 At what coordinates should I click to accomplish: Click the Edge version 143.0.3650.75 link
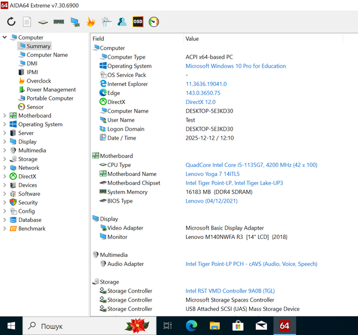click(x=203, y=93)
